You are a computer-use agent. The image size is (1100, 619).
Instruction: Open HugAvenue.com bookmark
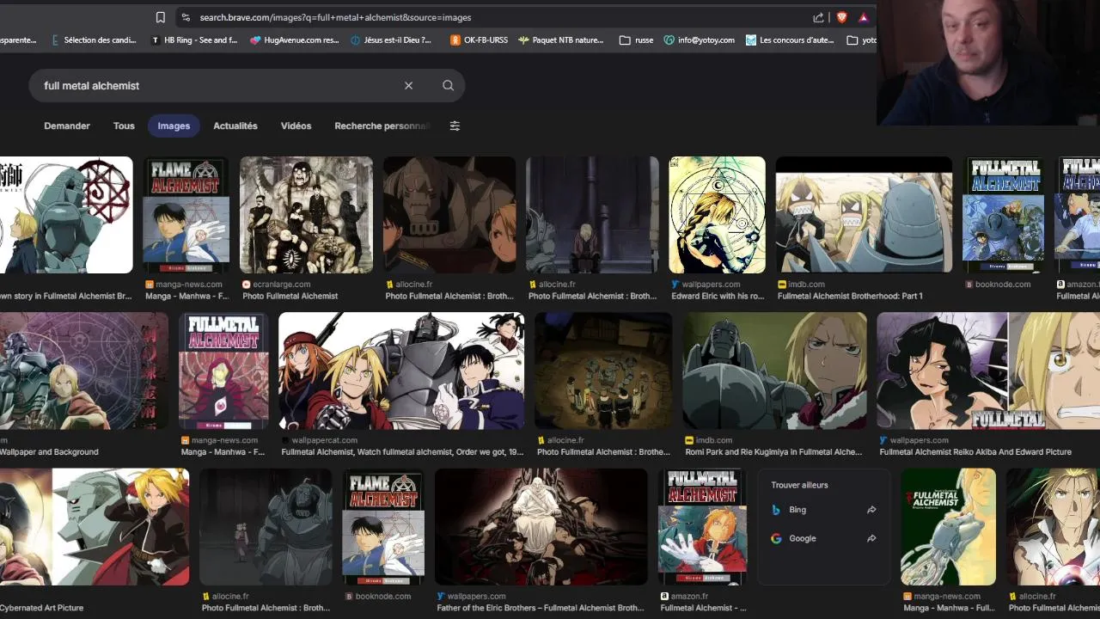click(295, 40)
